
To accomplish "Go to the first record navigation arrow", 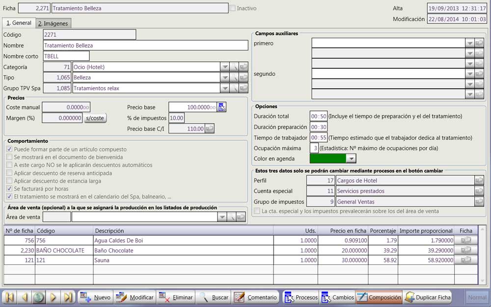I will [x=9, y=297].
